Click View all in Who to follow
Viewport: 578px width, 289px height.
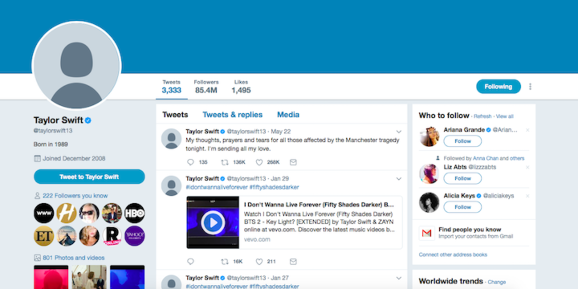(x=505, y=116)
